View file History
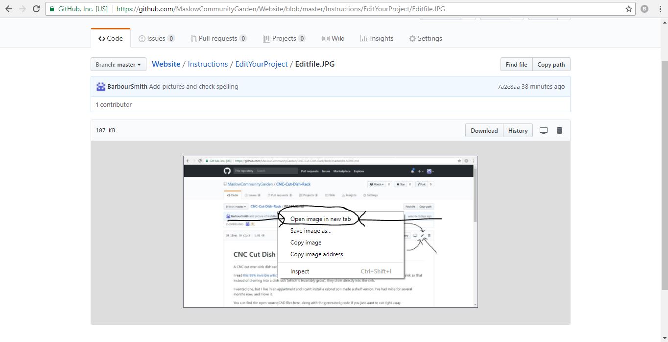Screen dimensions: 668x342 point(518,130)
